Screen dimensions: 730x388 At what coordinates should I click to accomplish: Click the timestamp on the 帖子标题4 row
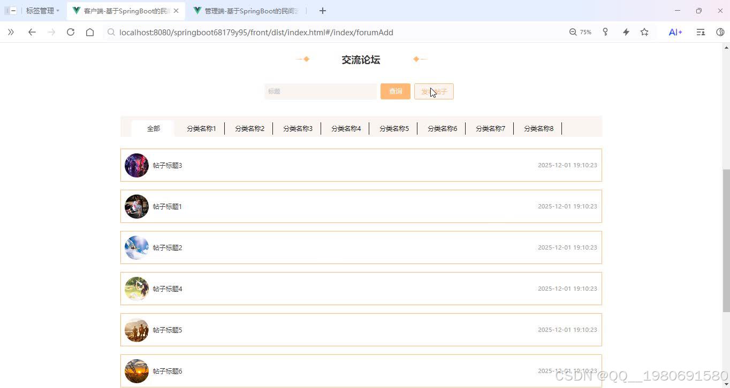click(x=567, y=289)
